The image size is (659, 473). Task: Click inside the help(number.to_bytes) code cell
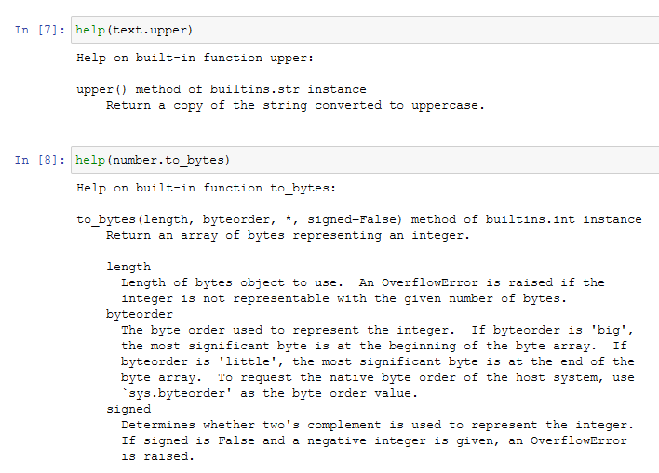coord(419,160)
